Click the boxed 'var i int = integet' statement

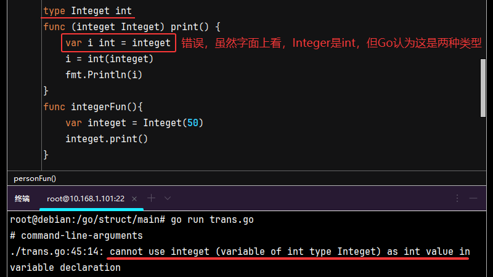coord(118,43)
